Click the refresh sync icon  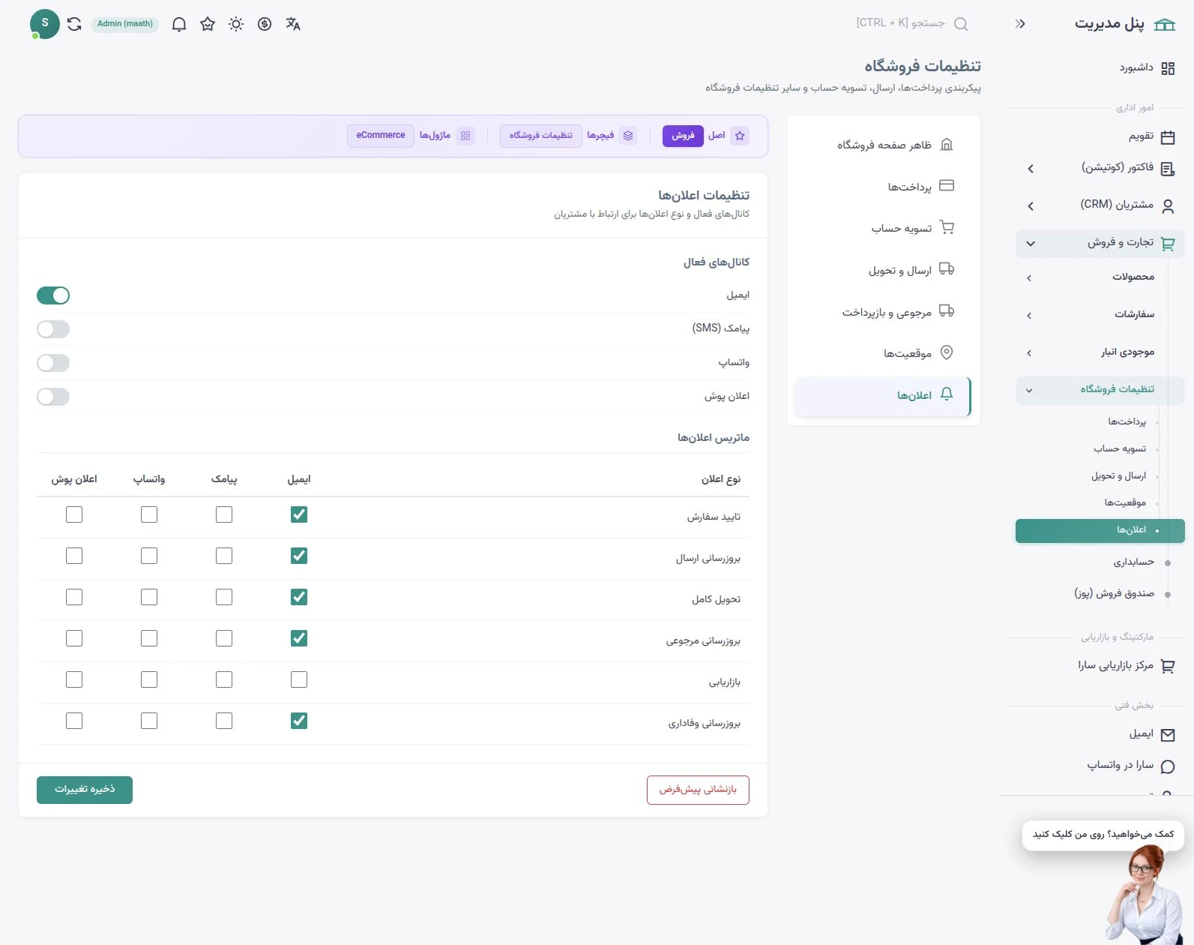[74, 24]
